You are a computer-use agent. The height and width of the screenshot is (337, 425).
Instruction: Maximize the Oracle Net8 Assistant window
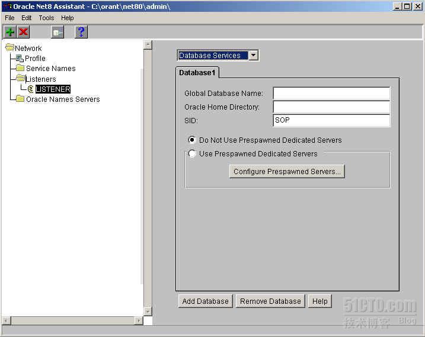(x=407, y=7)
